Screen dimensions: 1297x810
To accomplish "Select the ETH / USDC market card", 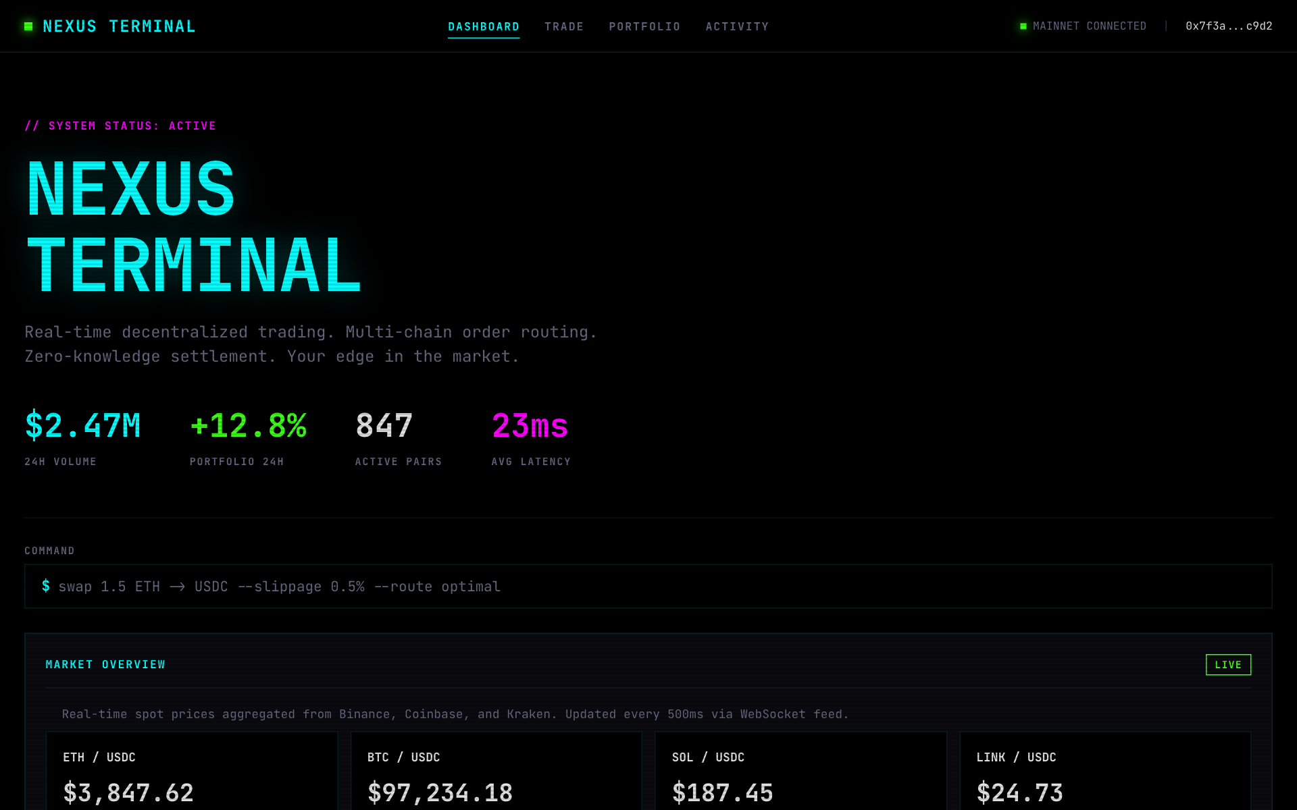I will pos(191,773).
